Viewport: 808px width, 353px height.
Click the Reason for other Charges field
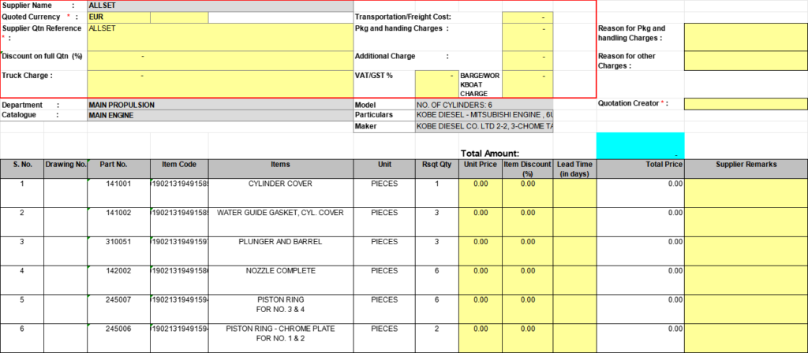[x=745, y=61]
